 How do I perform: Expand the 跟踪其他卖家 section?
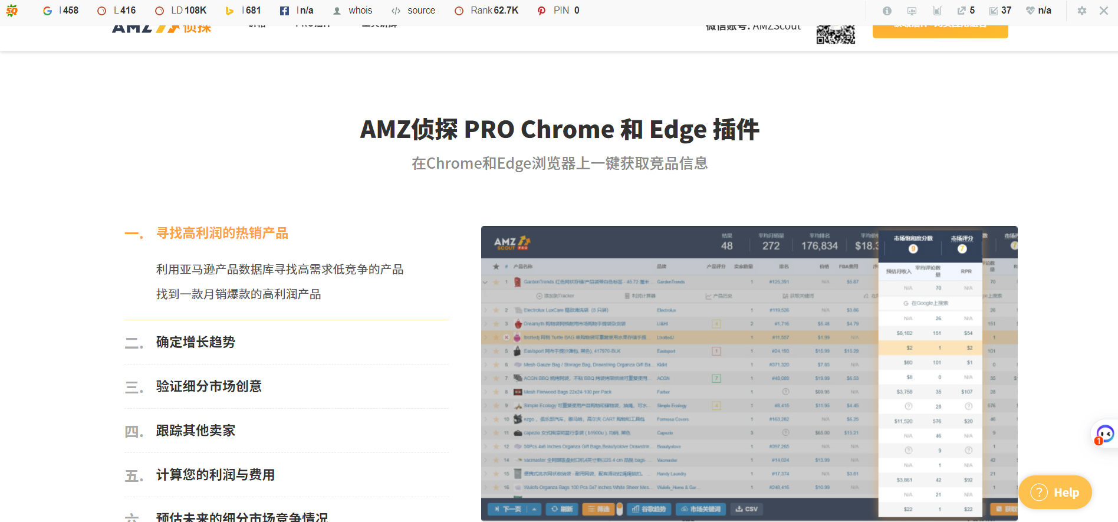tap(196, 431)
